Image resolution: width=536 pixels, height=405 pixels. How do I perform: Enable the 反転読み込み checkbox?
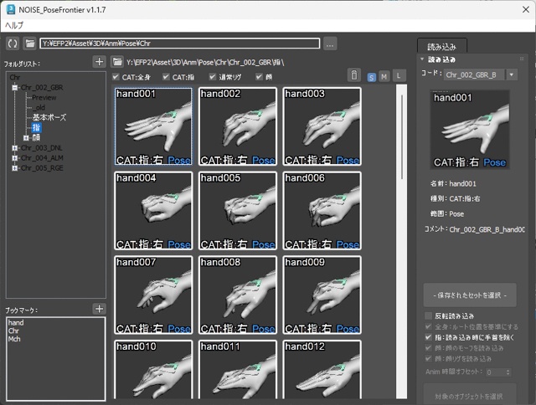(428, 315)
